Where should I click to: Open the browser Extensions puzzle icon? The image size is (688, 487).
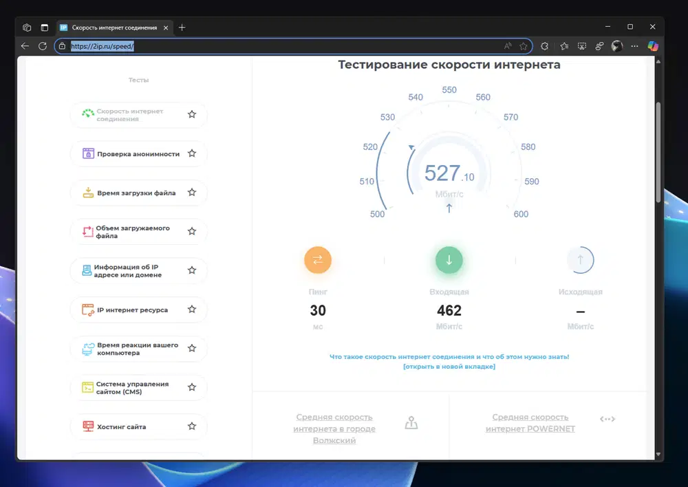tap(544, 46)
